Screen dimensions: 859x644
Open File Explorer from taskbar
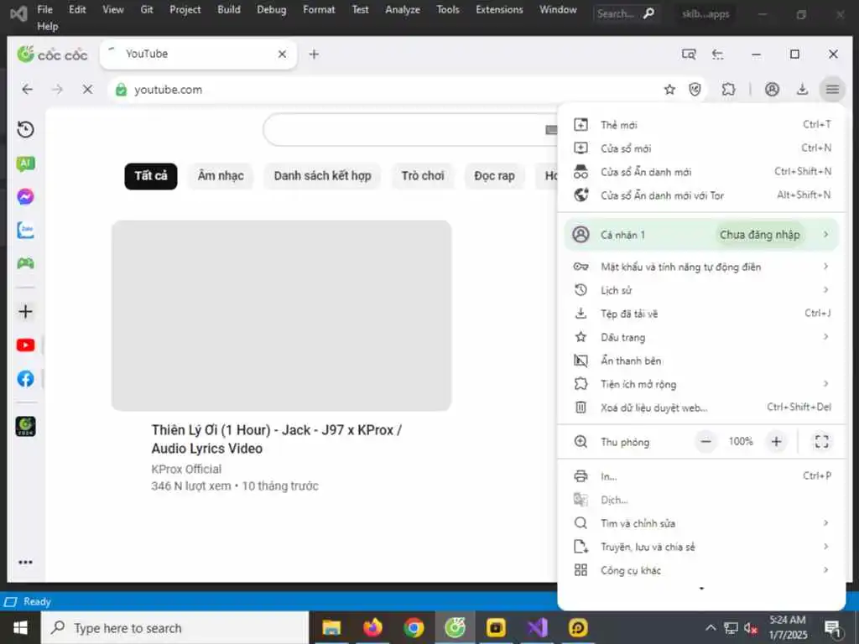point(331,627)
